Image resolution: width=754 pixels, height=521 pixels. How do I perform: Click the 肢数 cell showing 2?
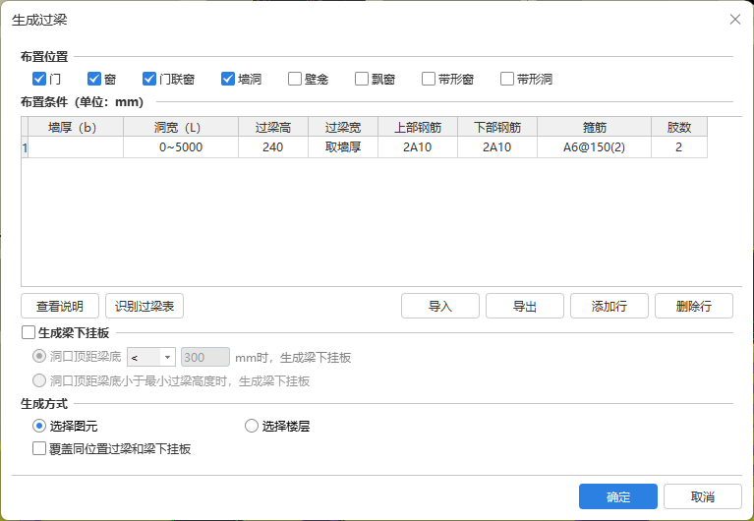tap(679, 147)
